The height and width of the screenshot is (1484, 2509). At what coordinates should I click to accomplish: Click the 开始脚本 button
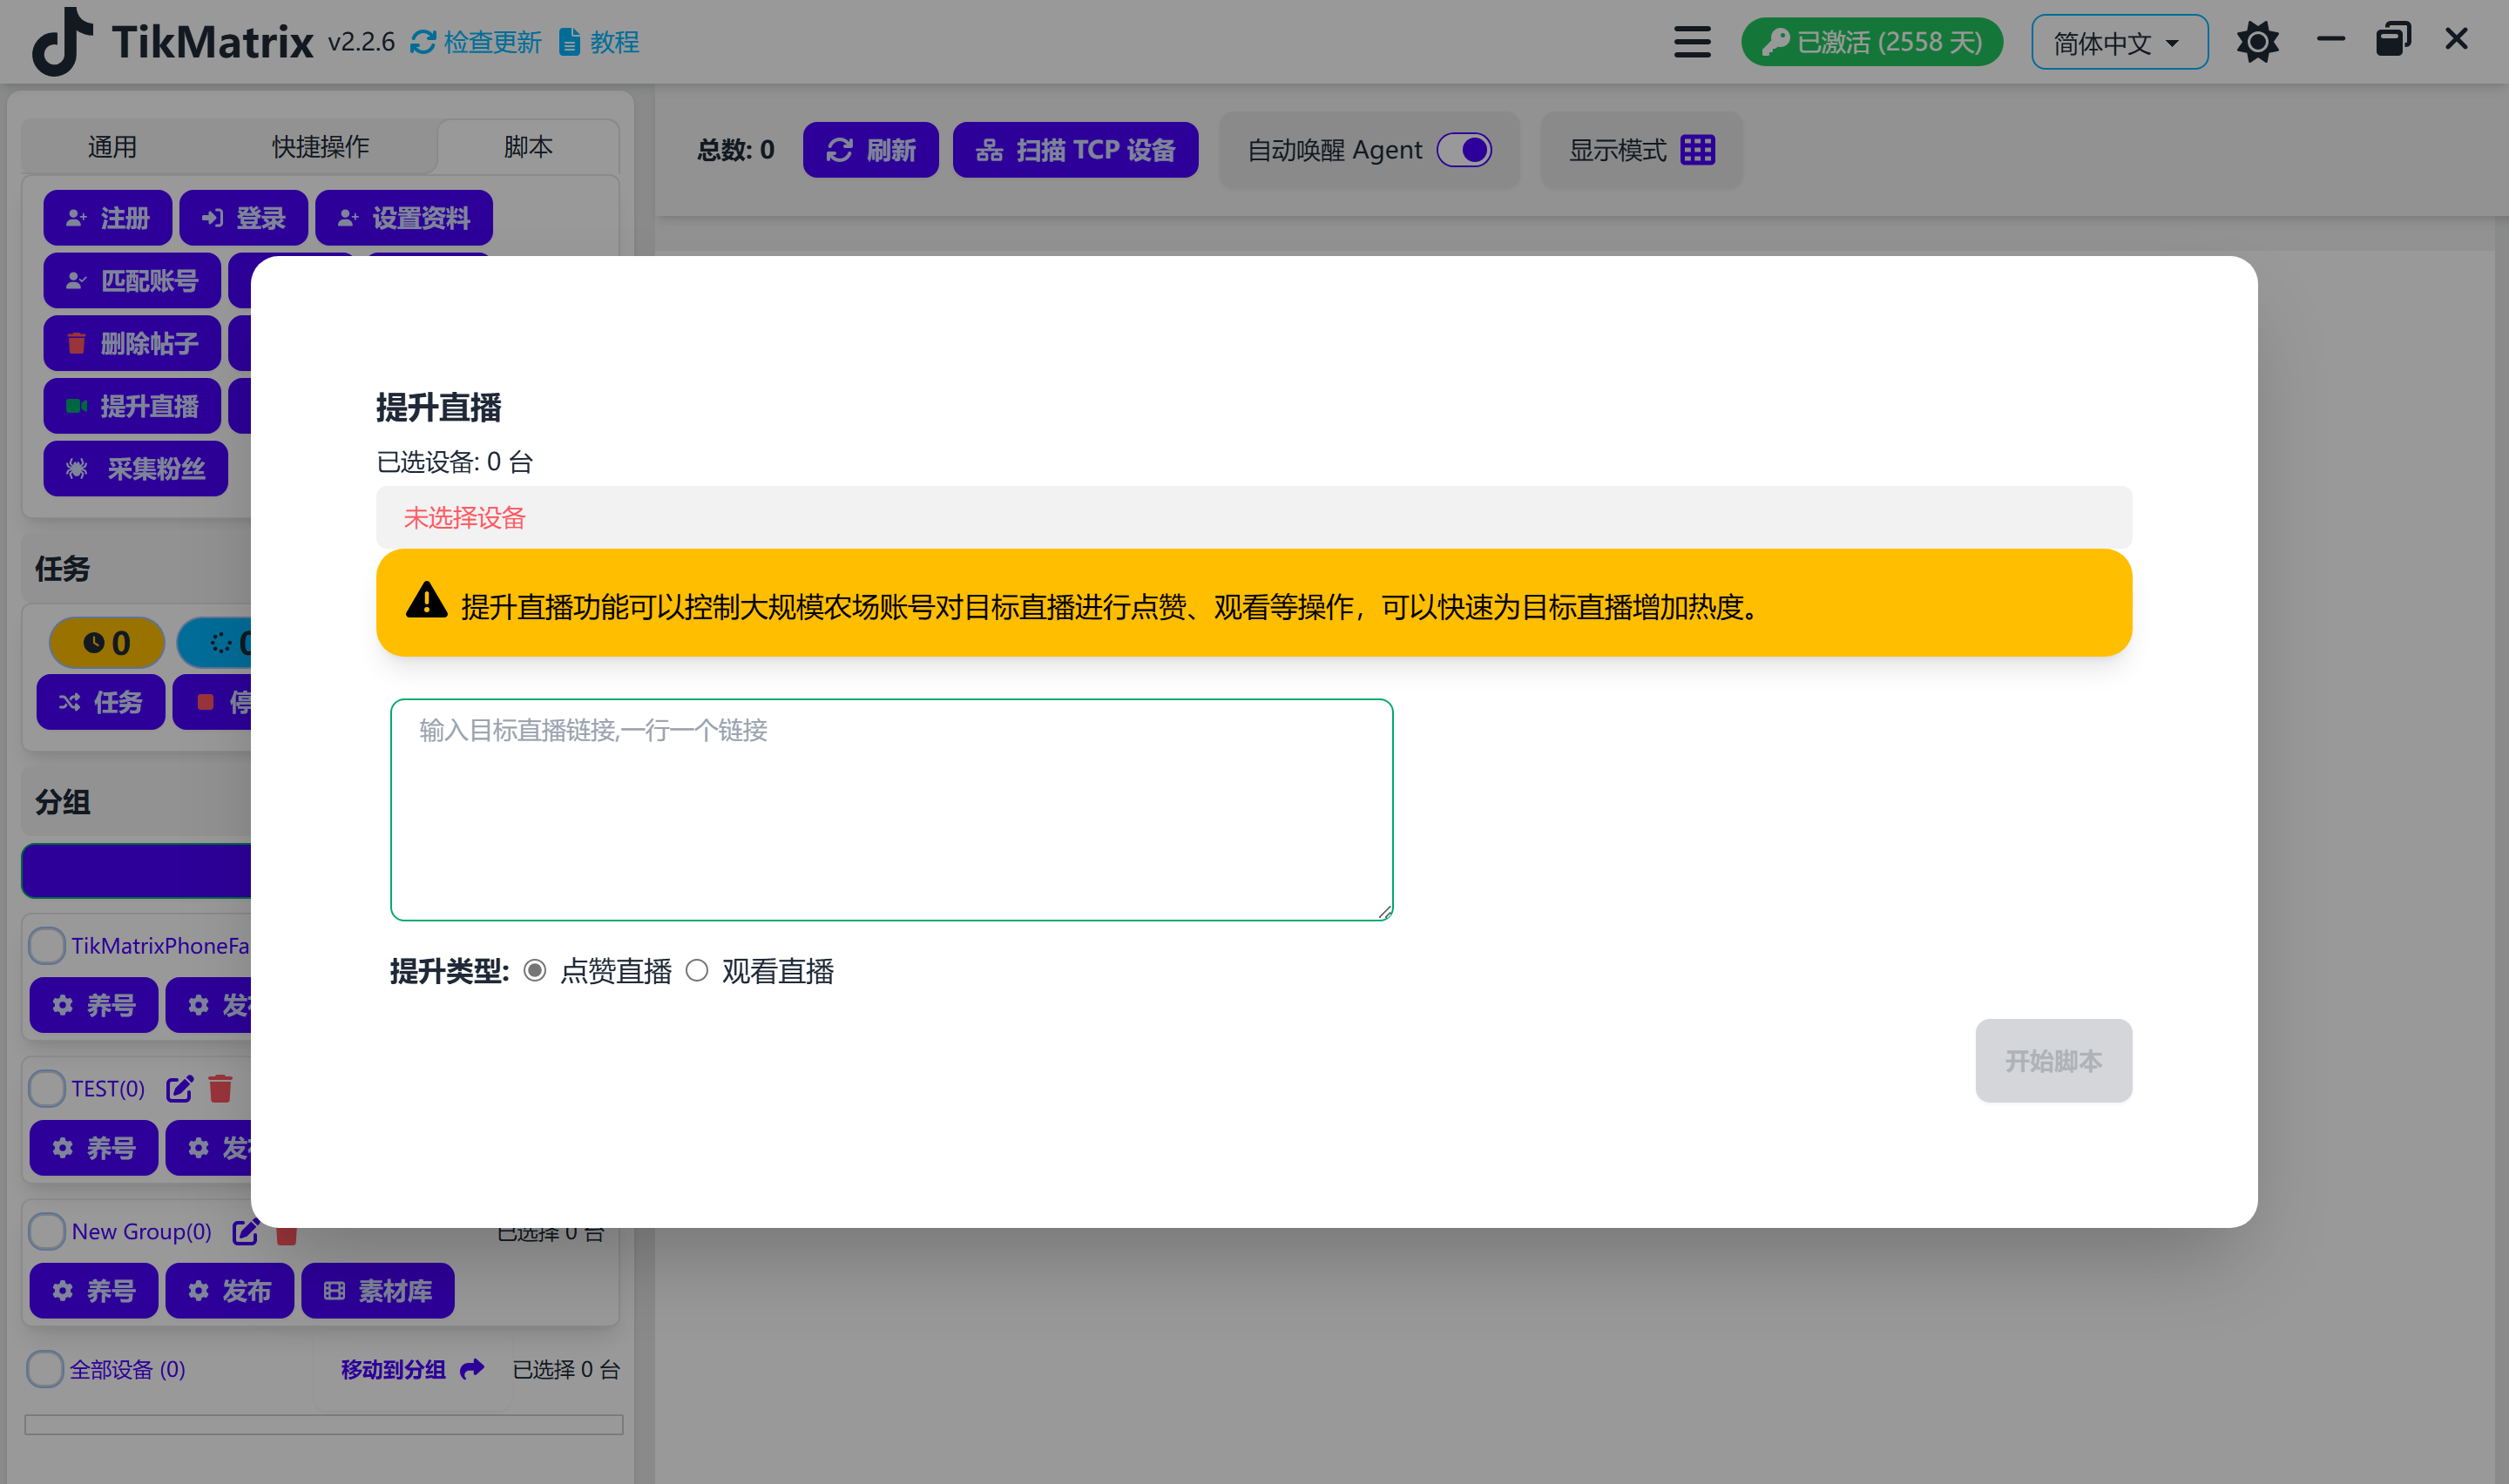point(2053,1061)
